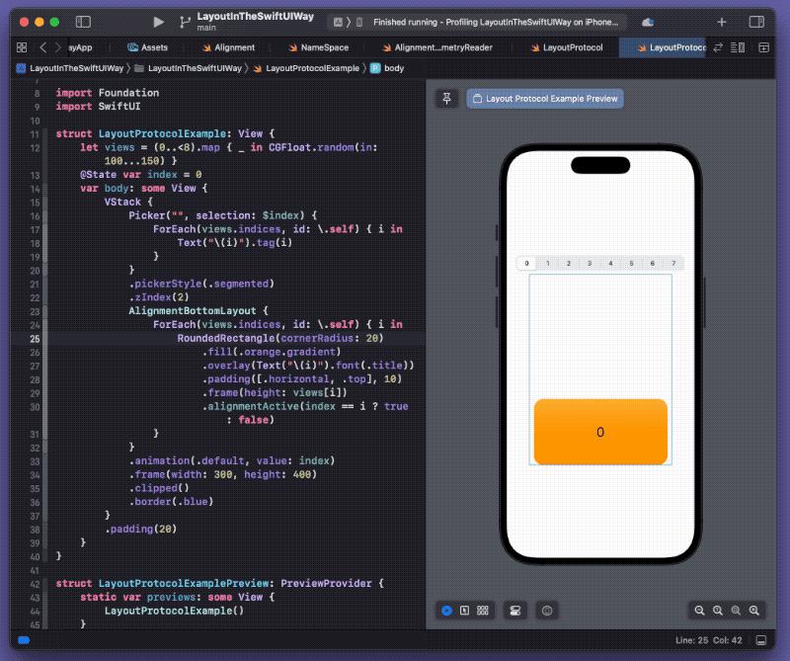Select segment 7 in the preview picker
The width and height of the screenshot is (790, 661).
click(673, 263)
